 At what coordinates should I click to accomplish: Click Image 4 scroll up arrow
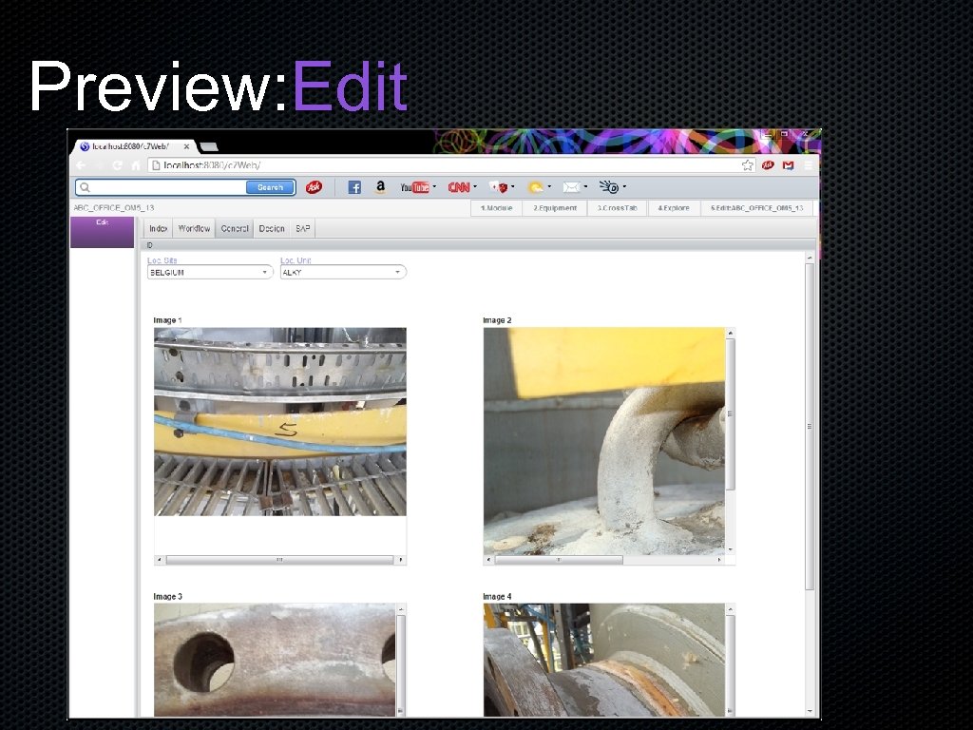[731, 609]
